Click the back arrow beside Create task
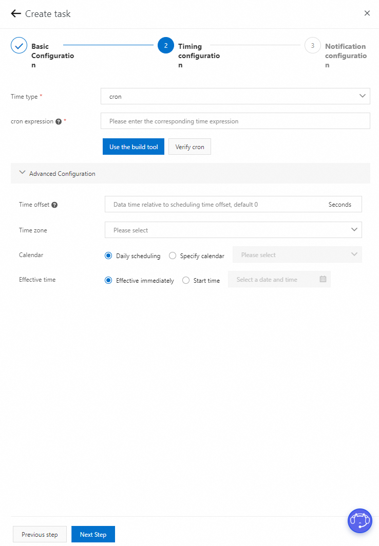Viewport: 379px width, 546px height. (16, 14)
